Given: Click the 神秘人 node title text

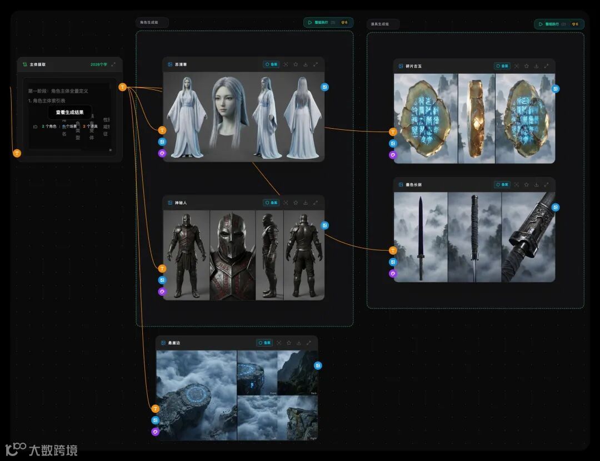Looking at the screenshot, I should point(181,203).
